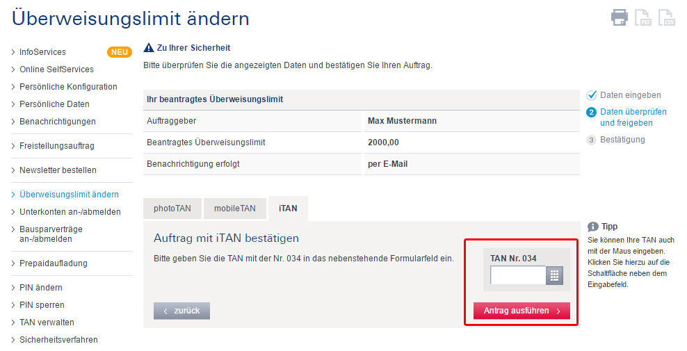Switch to the mobileTAN tab
The width and height of the screenshot is (687, 351).
[x=235, y=209]
